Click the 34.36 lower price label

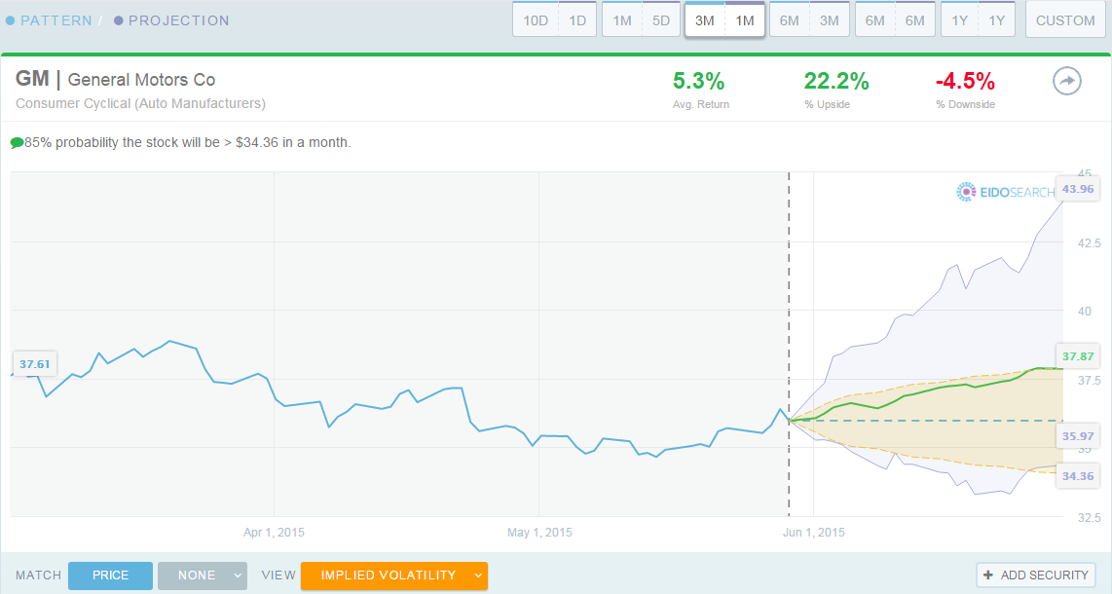[x=1078, y=475]
